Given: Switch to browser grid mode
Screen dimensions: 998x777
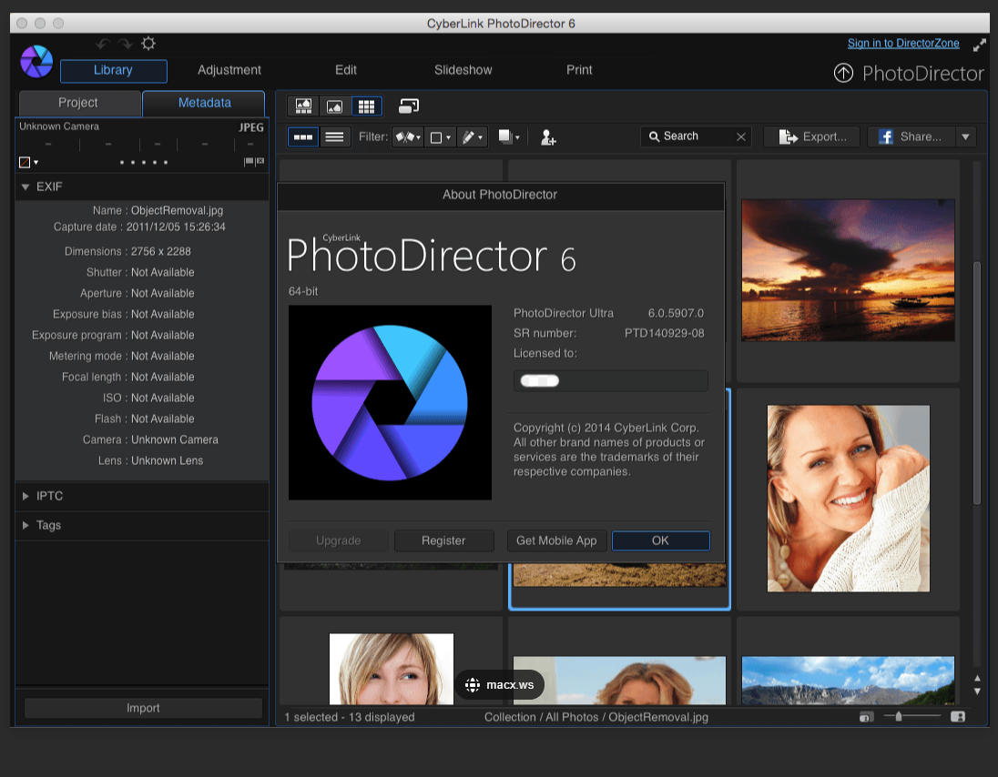Looking at the screenshot, I should coord(367,106).
